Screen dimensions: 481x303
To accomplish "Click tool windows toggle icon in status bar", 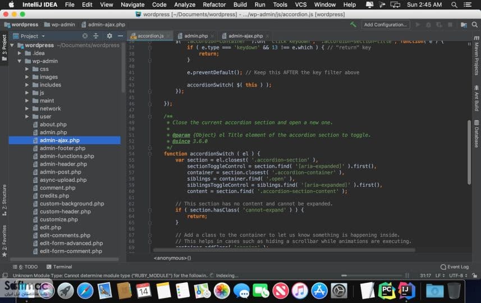I will (x=5, y=276).
